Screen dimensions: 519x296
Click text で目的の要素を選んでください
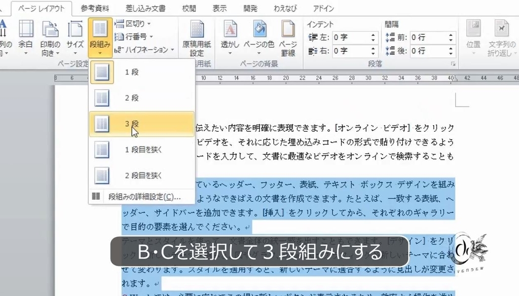tap(182, 227)
